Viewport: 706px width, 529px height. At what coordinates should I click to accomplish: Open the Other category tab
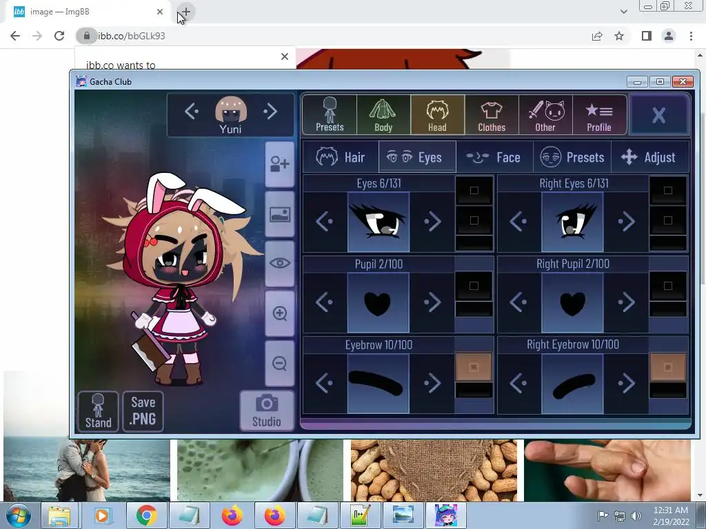(545, 115)
